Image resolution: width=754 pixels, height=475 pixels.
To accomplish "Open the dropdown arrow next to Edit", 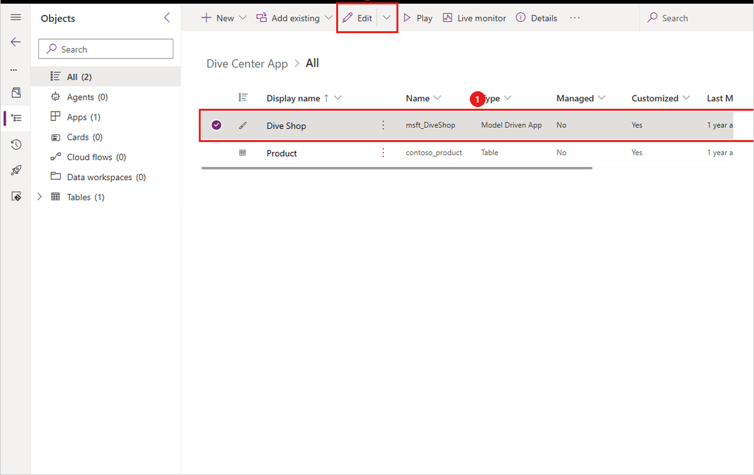I will coord(386,18).
